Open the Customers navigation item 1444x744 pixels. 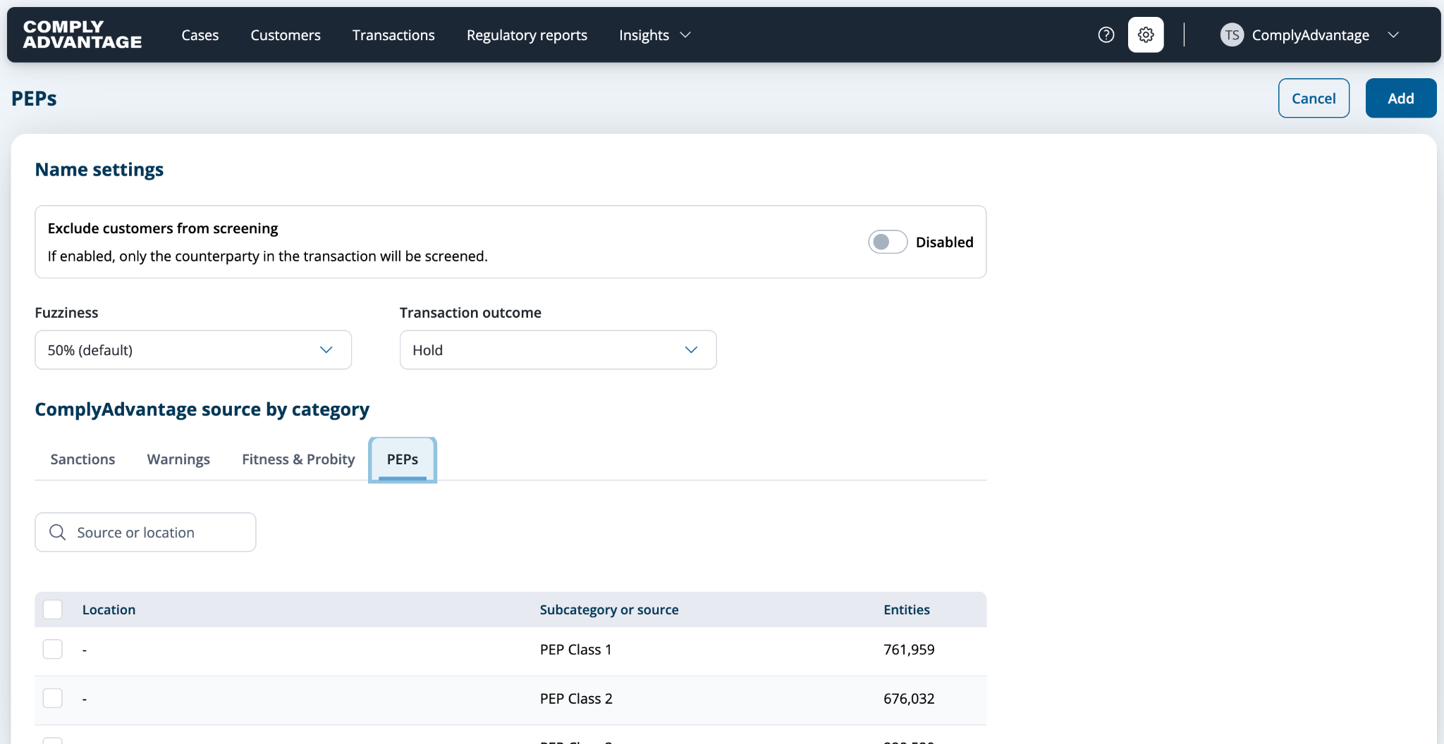[x=286, y=35]
